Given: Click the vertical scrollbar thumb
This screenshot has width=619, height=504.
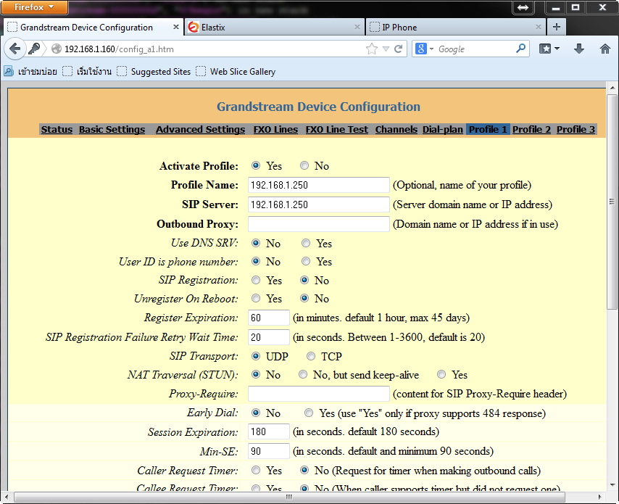Looking at the screenshot, I should coord(612,202).
